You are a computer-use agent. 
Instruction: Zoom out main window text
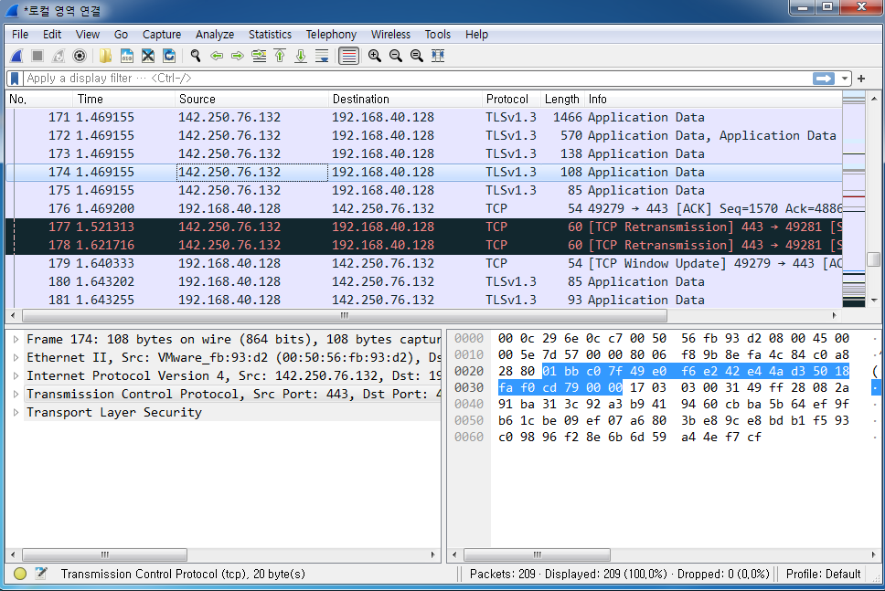(x=396, y=56)
